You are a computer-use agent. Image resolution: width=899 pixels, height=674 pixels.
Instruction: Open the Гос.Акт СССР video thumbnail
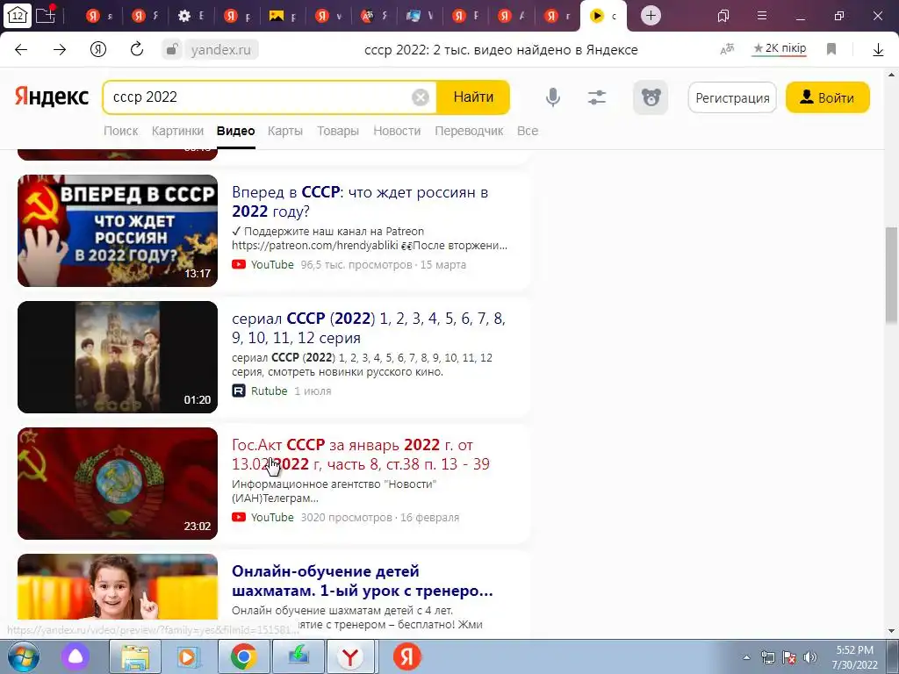tap(118, 484)
